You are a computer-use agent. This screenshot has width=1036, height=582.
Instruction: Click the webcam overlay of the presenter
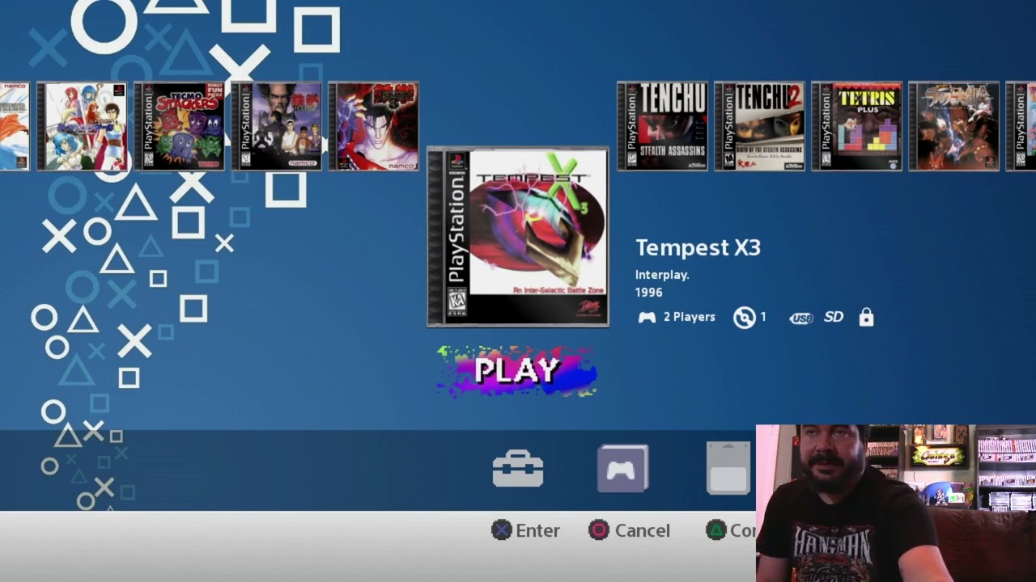pyautogui.click(x=896, y=504)
